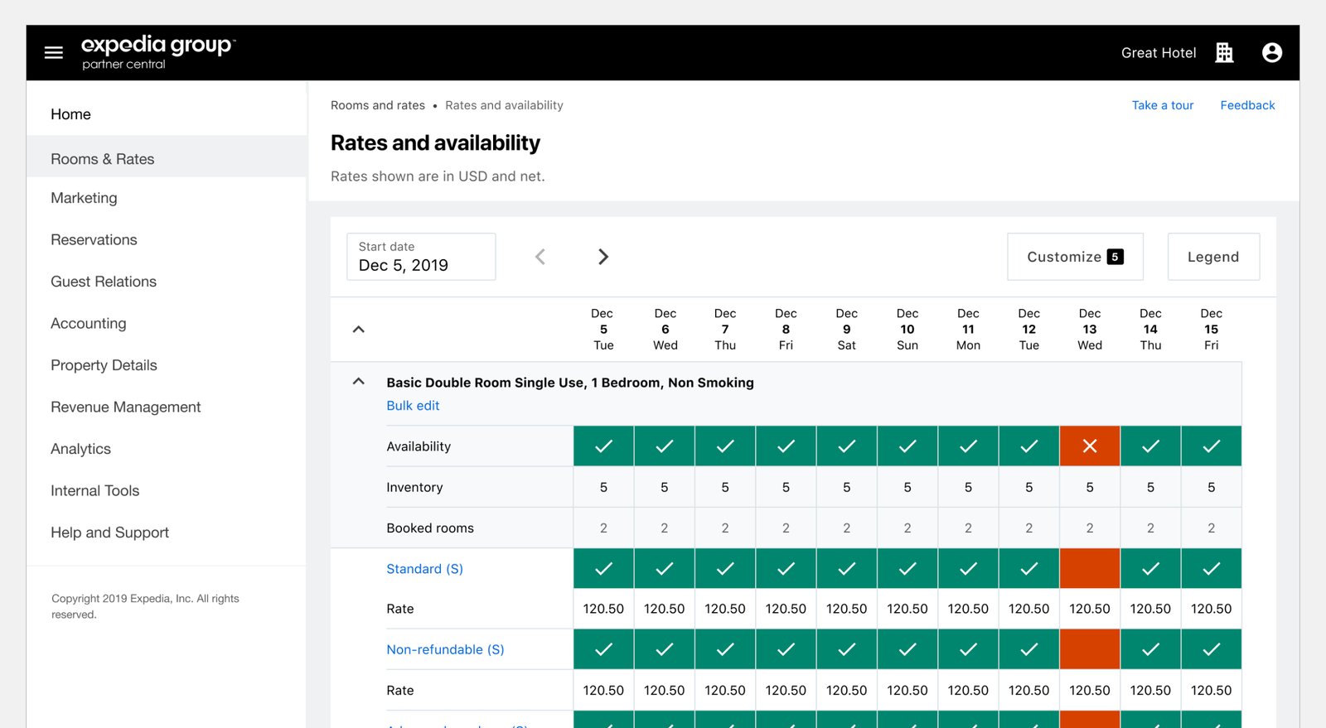Collapse the Basic Double Room section
The image size is (1326, 728).
pyautogui.click(x=359, y=382)
